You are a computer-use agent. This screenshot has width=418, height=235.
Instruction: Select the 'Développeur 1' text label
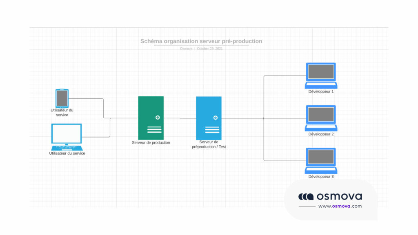click(x=321, y=91)
